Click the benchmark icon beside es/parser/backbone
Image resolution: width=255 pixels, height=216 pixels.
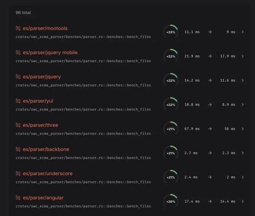[x=18, y=149]
